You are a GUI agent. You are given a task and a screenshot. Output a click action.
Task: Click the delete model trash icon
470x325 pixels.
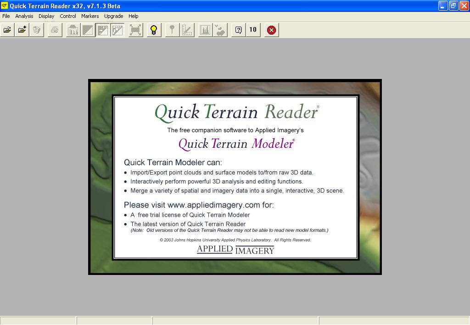tap(36, 29)
